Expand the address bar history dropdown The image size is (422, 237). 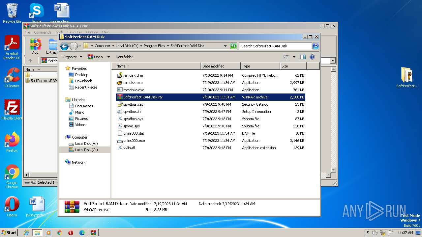226,46
